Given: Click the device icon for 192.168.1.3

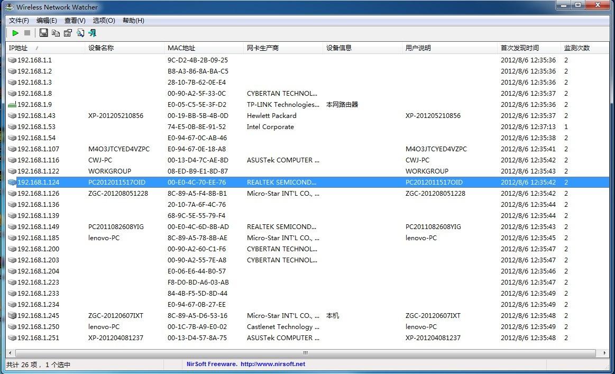Looking at the screenshot, I should [x=12, y=83].
